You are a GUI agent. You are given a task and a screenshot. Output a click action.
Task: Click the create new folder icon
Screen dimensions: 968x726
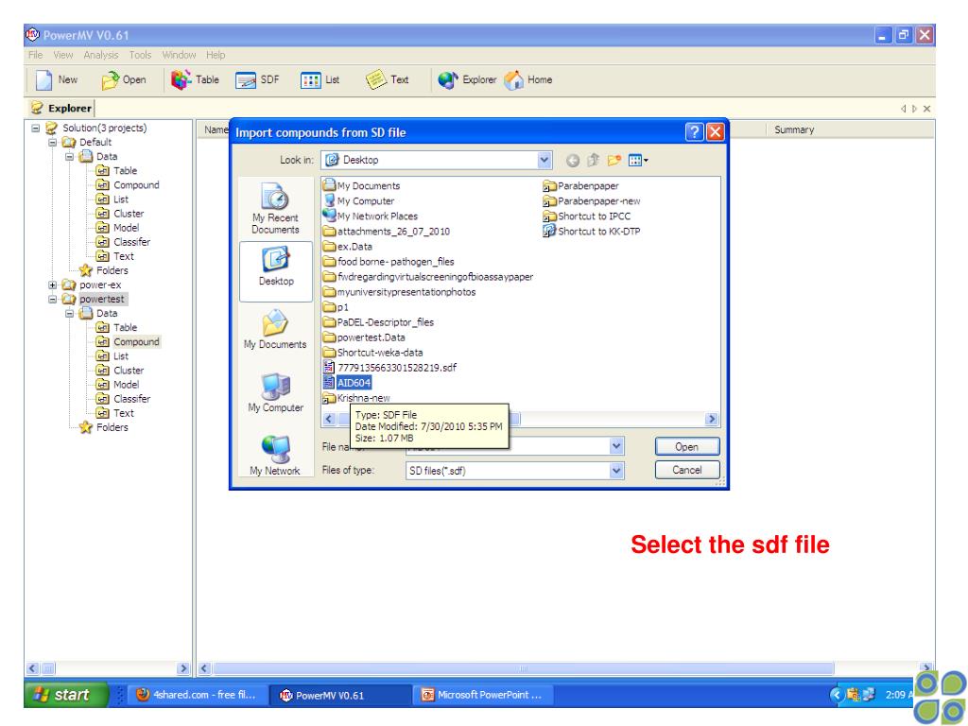pyautogui.click(x=614, y=161)
